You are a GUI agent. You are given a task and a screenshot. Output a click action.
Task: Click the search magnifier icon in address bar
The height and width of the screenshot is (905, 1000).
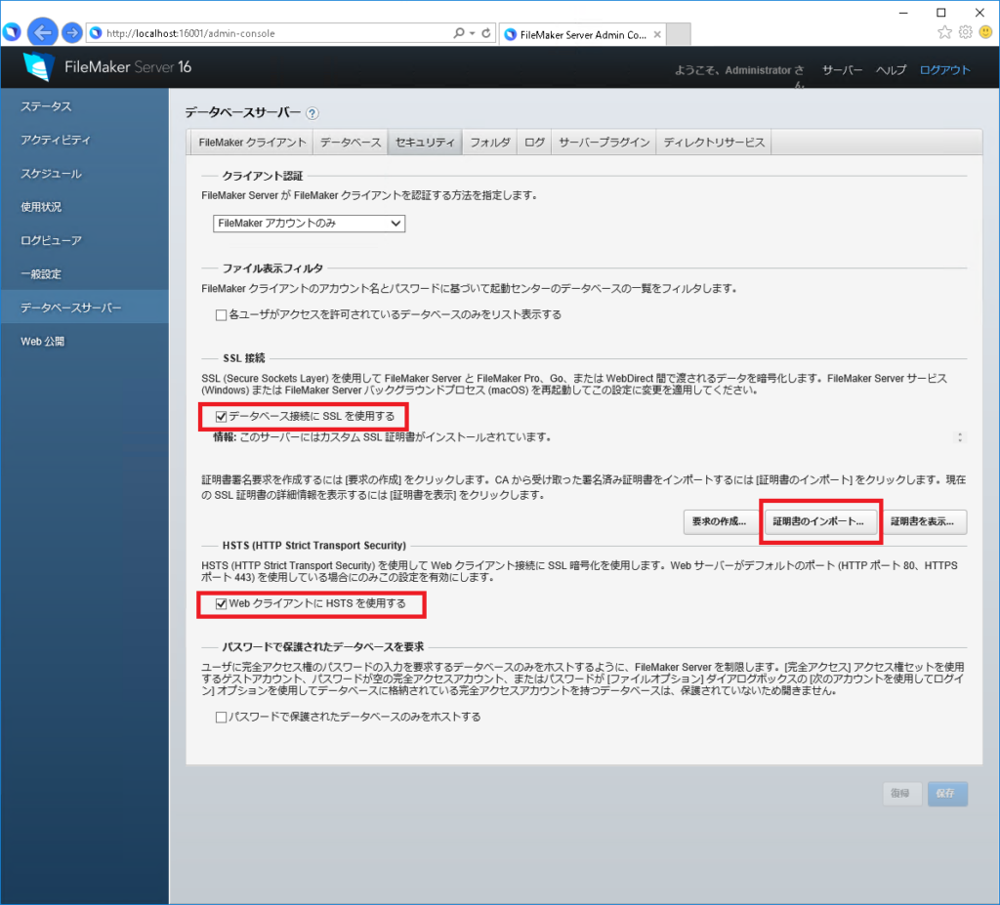459,33
